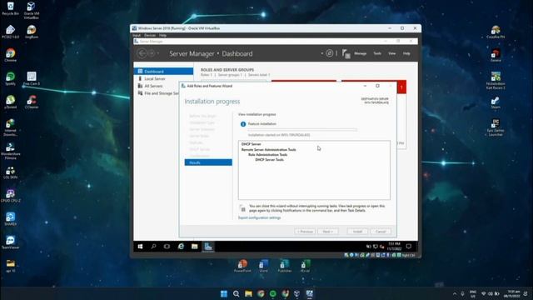Open the uTorrent desktop icon
Image resolution: width=533 pixels, height=300 pixels.
[x=10, y=102]
